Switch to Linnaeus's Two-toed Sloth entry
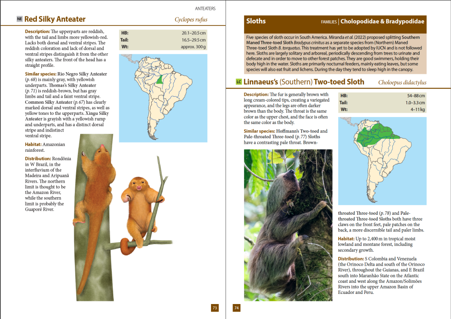Screen dimensions: 451x319 click(304, 82)
